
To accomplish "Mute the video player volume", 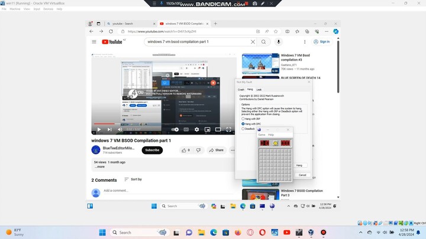I will pyautogui.click(x=120, y=129).
